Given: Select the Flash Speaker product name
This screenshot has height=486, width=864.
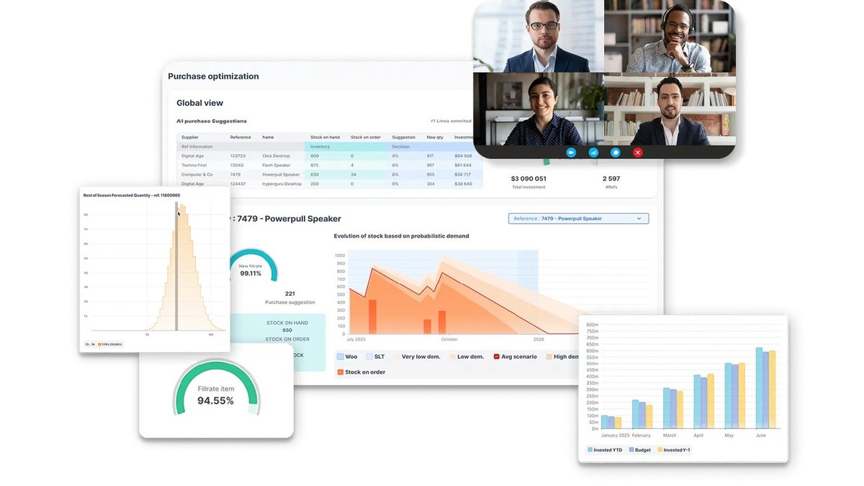Looking at the screenshot, I should 276,165.
